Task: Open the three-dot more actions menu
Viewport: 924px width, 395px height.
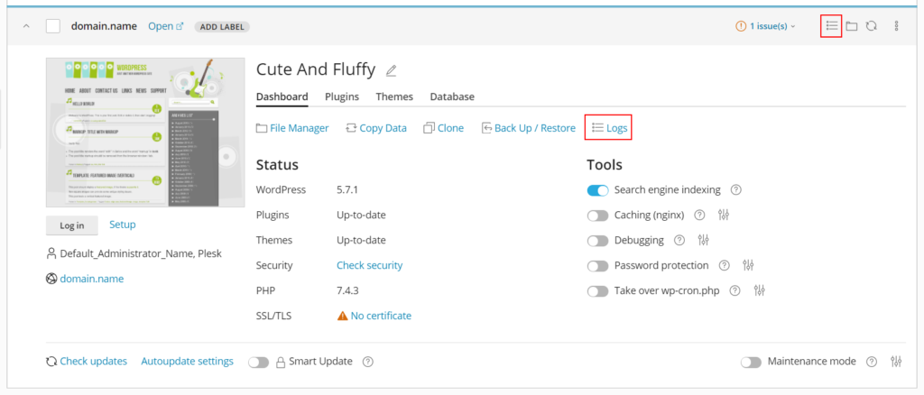Action: point(896,26)
